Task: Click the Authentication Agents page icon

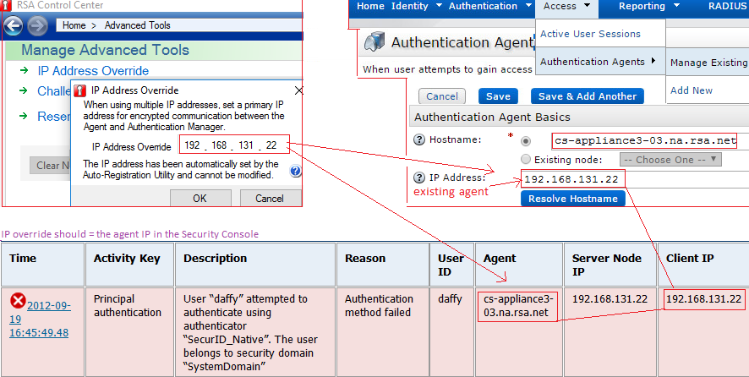Action: [374, 42]
